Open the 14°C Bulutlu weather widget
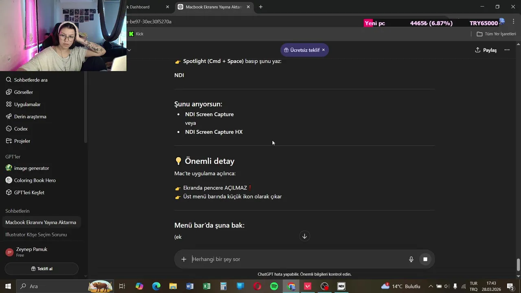The width and height of the screenshot is (521, 293). pos(401,286)
